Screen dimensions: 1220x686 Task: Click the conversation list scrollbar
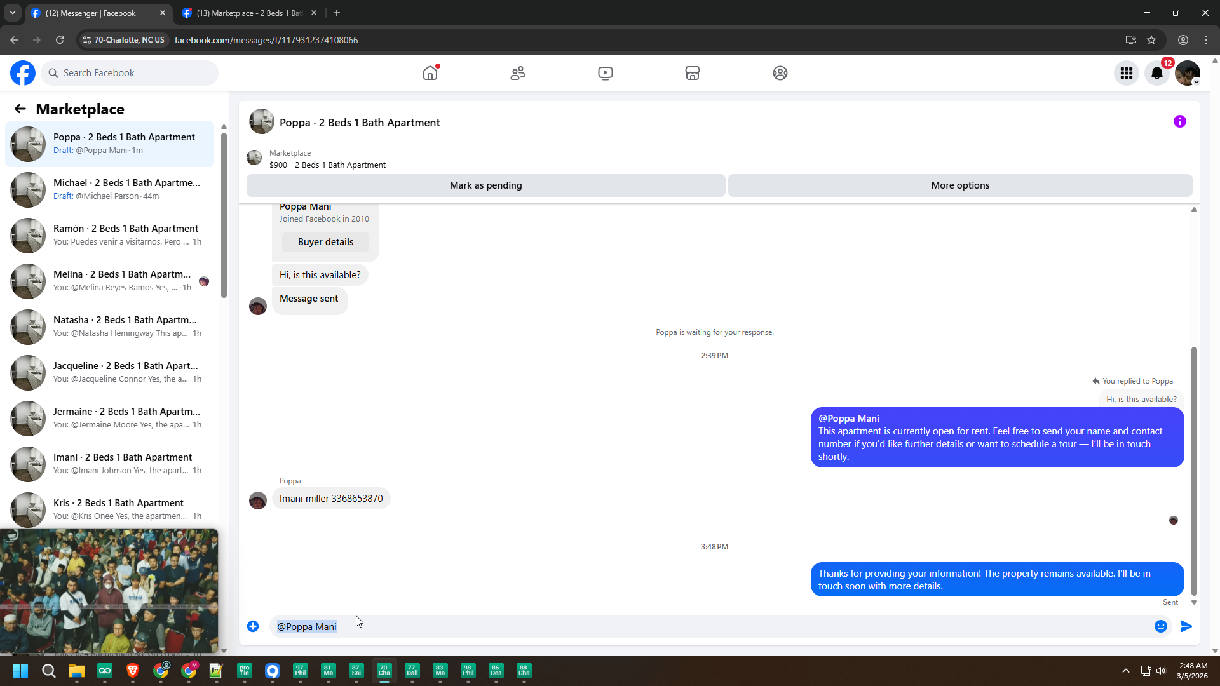(x=224, y=215)
